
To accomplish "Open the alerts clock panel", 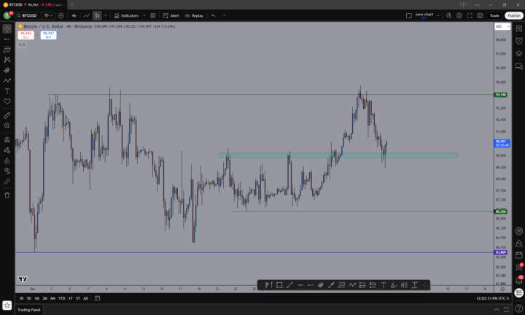I will (519, 41).
